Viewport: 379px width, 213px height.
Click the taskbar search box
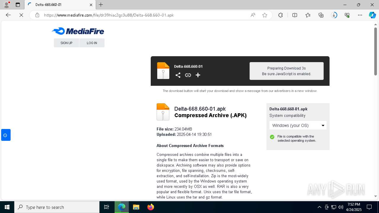point(57,207)
